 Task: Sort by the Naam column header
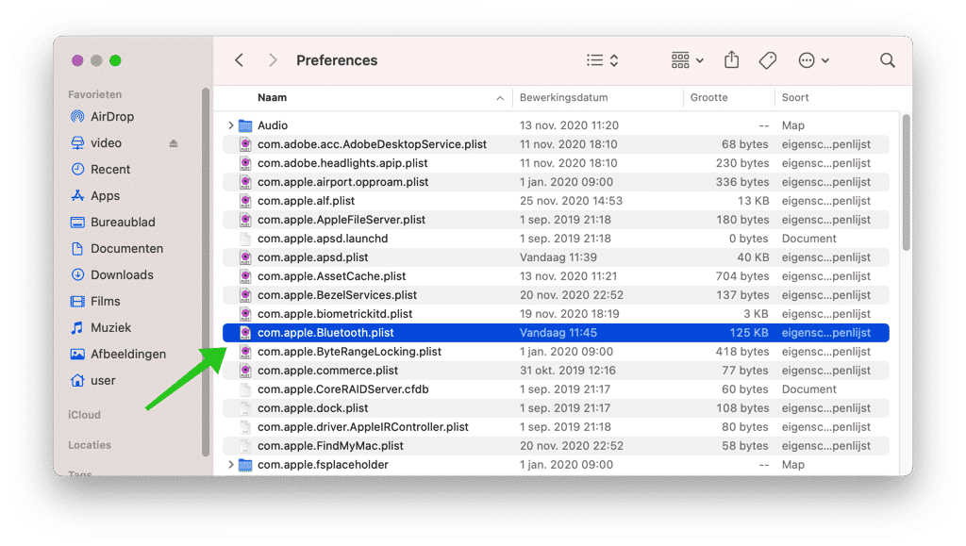coord(273,97)
